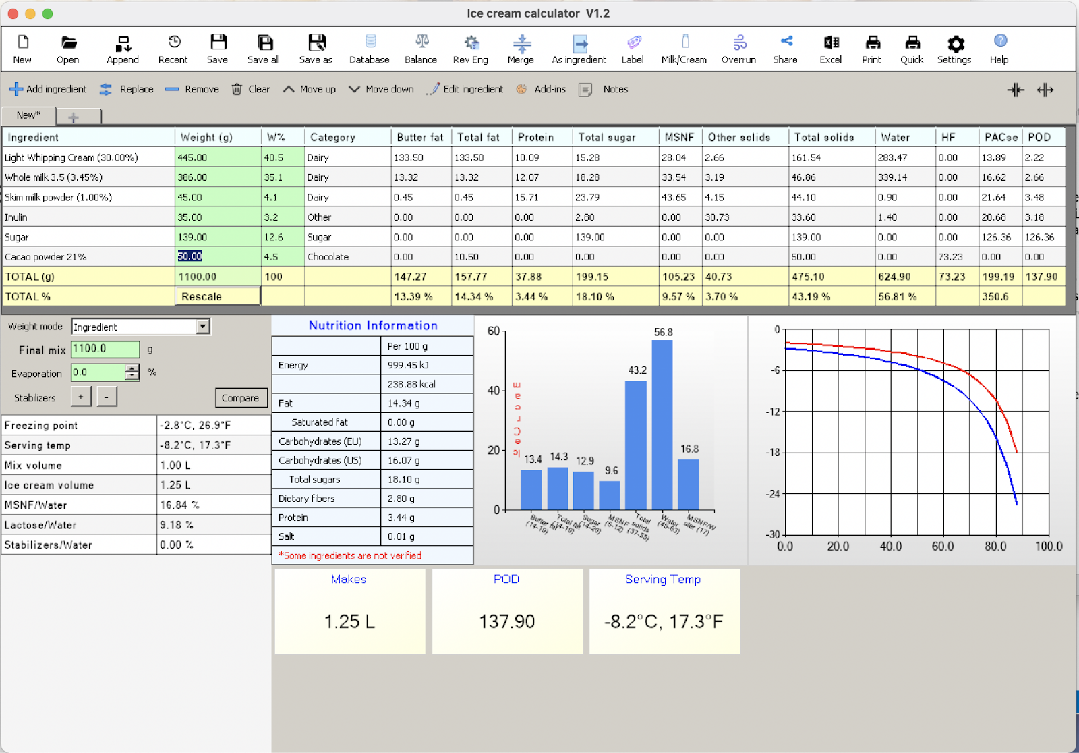Click the Makes 1.25 L summary card
The image size is (1079, 753).
pyautogui.click(x=349, y=611)
